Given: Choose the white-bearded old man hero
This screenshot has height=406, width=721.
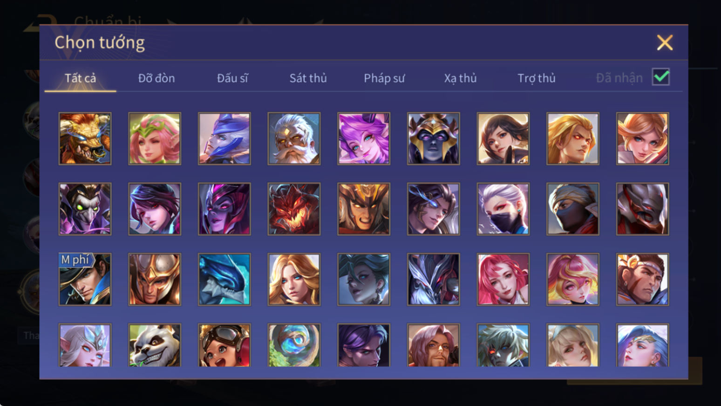Looking at the screenshot, I should 294,138.
